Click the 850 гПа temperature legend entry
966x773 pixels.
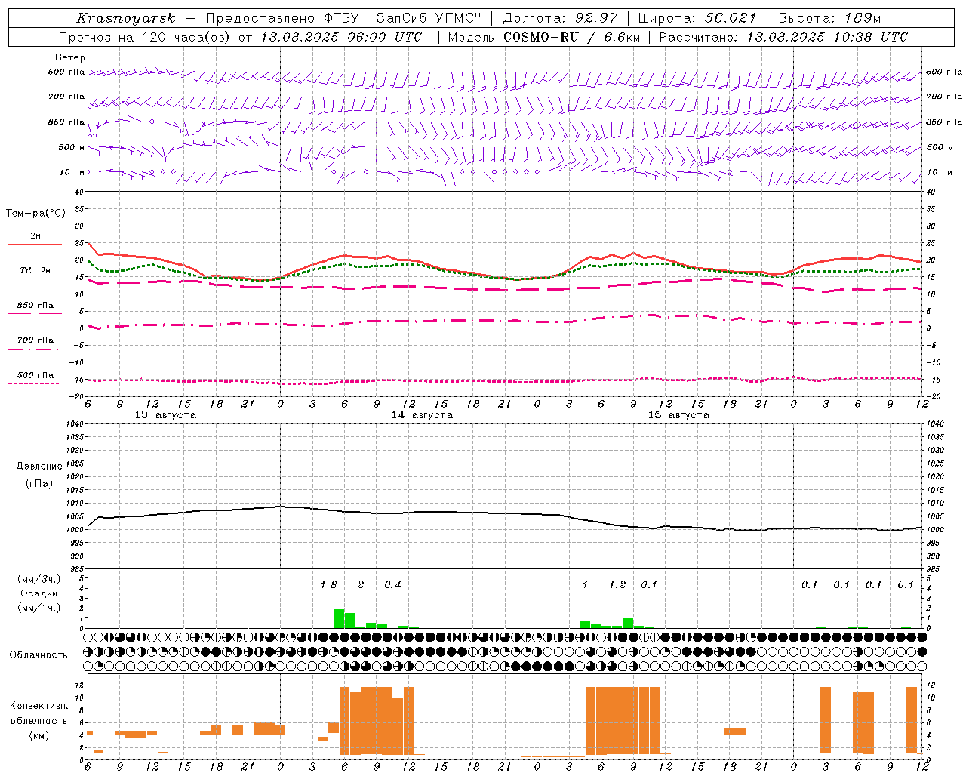pos(35,309)
